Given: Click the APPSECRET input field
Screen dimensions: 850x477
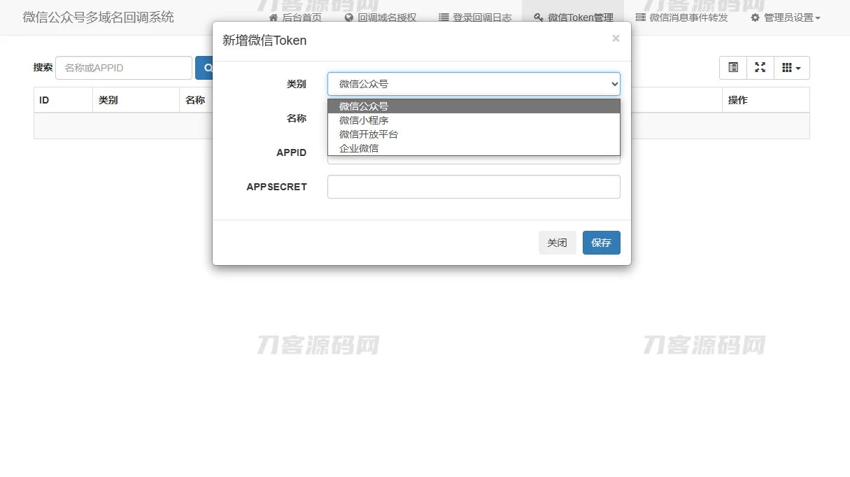Looking at the screenshot, I should point(474,186).
